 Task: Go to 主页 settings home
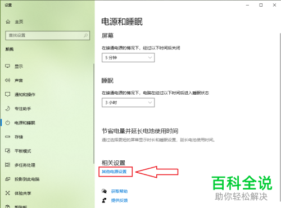coord(19,22)
